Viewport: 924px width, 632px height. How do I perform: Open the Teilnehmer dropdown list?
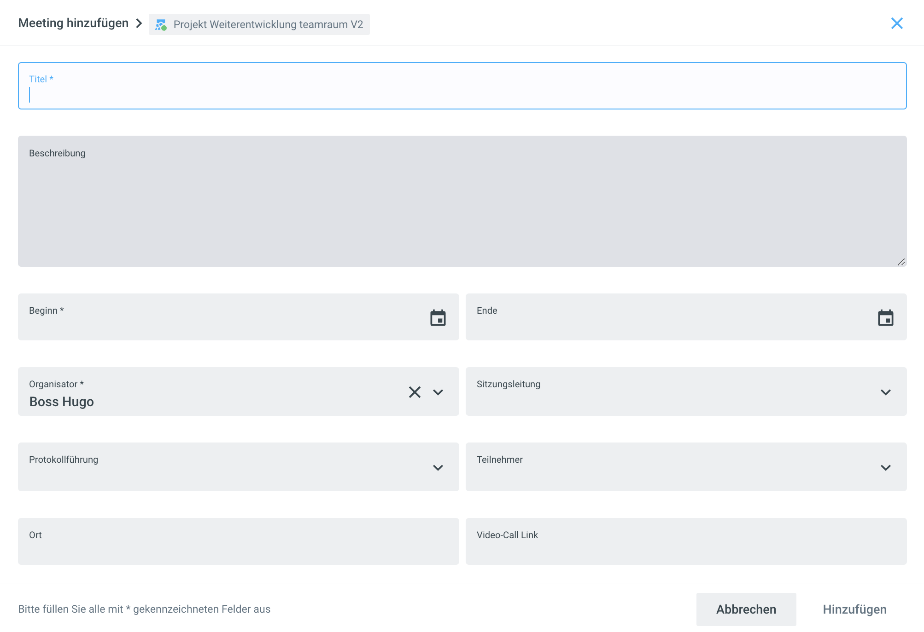pyautogui.click(x=885, y=467)
